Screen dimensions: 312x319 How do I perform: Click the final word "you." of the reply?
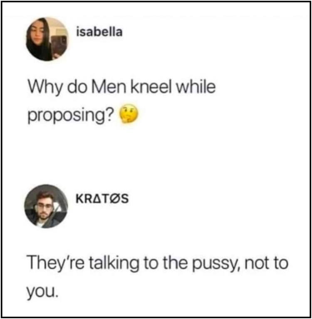[42, 291]
